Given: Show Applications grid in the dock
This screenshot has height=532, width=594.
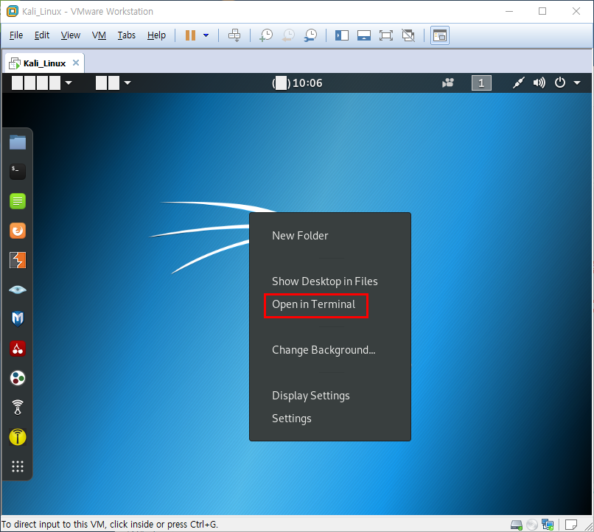Looking at the screenshot, I should coord(18,466).
